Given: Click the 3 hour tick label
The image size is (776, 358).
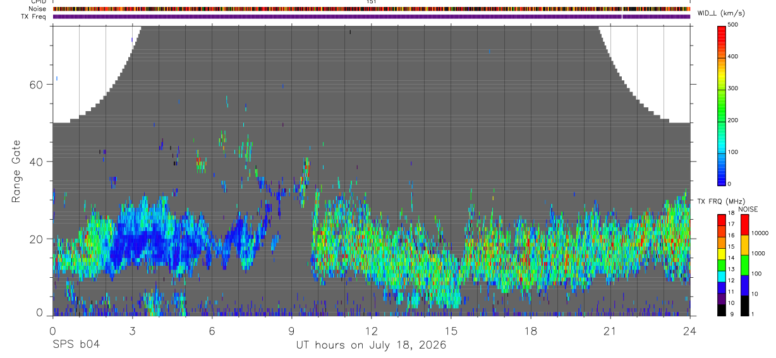Looking at the screenshot, I should [x=132, y=331].
